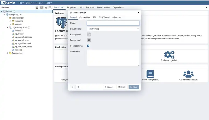The width and height of the screenshot is (209, 120).
Task: Click into the Name input field
Action: click(113, 23)
